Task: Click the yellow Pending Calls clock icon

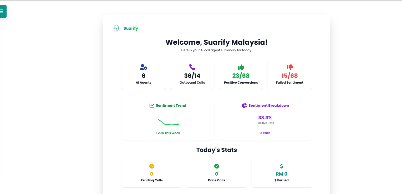Action: pos(152,166)
